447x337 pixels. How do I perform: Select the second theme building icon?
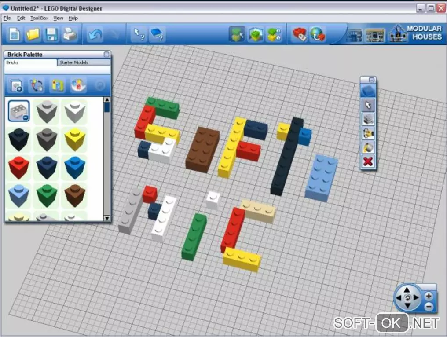[375, 35]
